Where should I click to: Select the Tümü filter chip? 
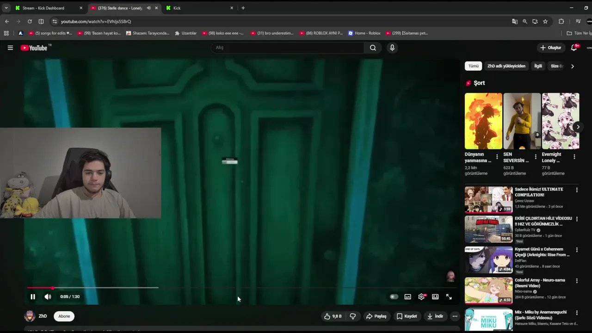pyautogui.click(x=474, y=66)
